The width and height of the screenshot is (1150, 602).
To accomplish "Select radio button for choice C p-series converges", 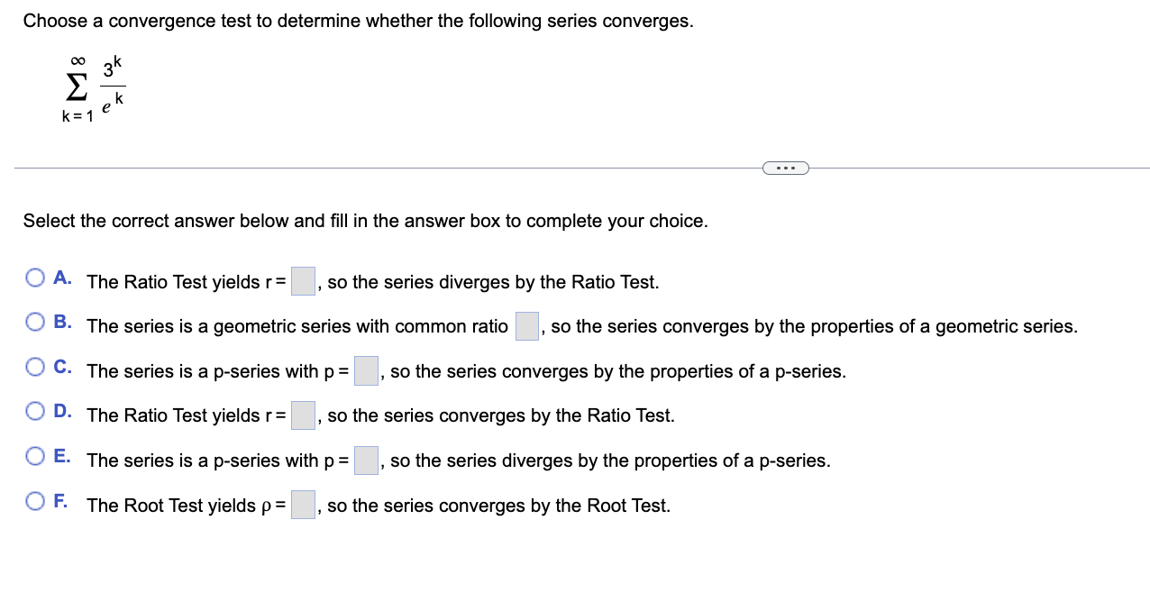I will tap(34, 366).
